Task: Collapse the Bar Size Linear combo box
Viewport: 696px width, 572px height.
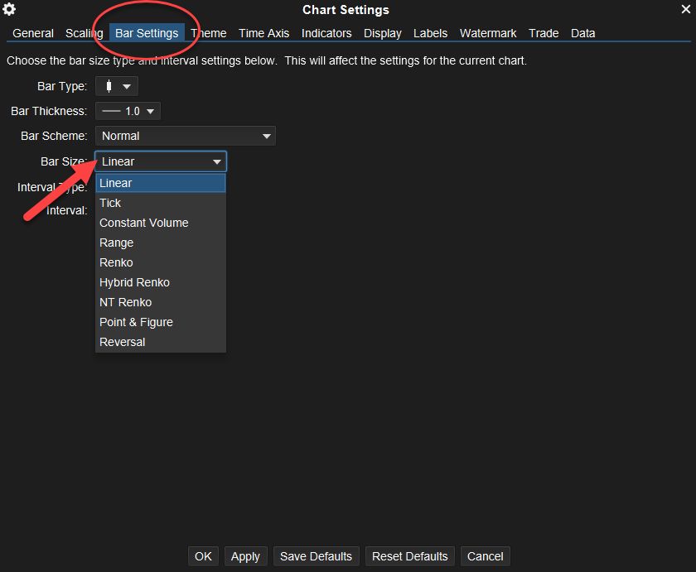Action: (x=161, y=161)
